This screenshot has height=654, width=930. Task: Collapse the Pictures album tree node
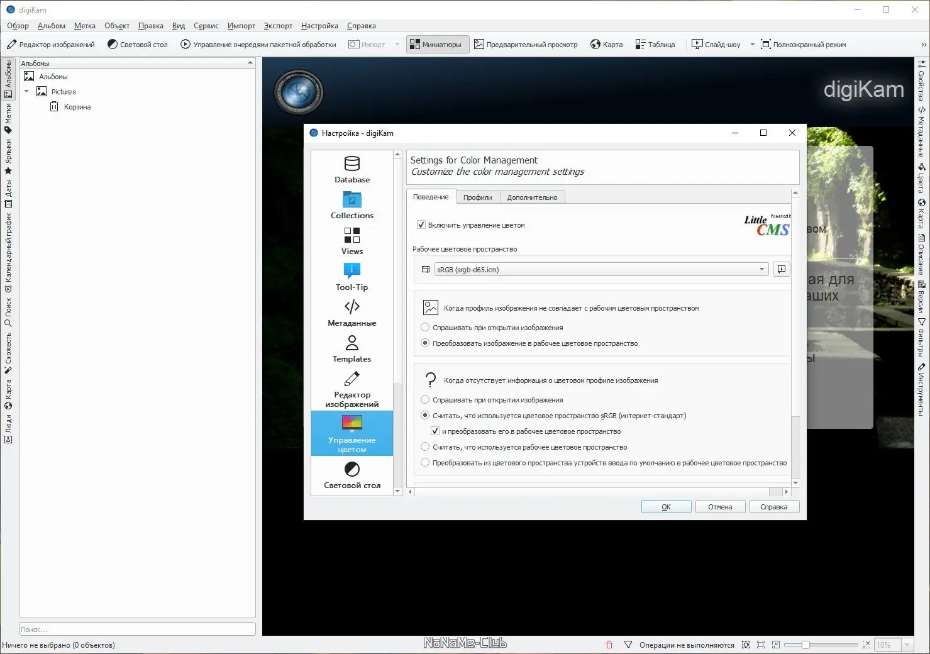coord(26,91)
